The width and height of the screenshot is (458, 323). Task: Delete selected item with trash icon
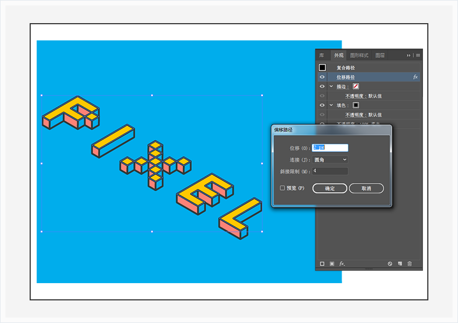[410, 264]
